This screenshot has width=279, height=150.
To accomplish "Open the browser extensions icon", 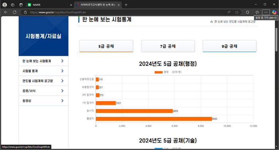I will [248, 12].
